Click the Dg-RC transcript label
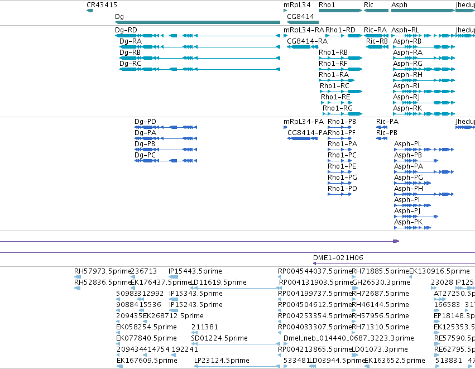475x369 pixels. [x=130, y=64]
